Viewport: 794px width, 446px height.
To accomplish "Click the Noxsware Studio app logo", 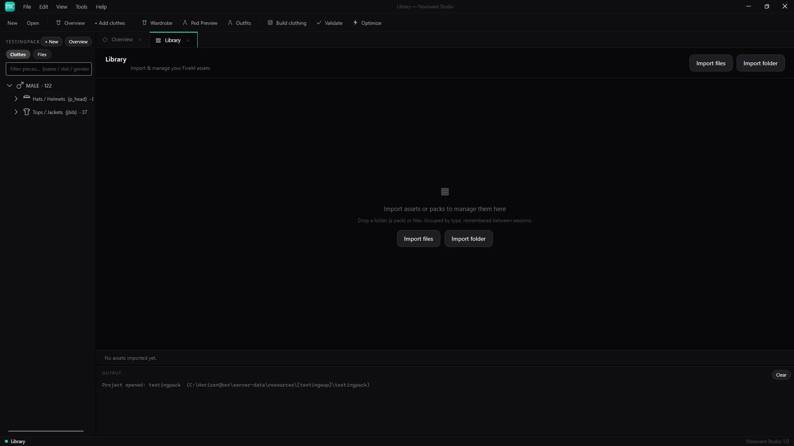I will click(x=10, y=7).
